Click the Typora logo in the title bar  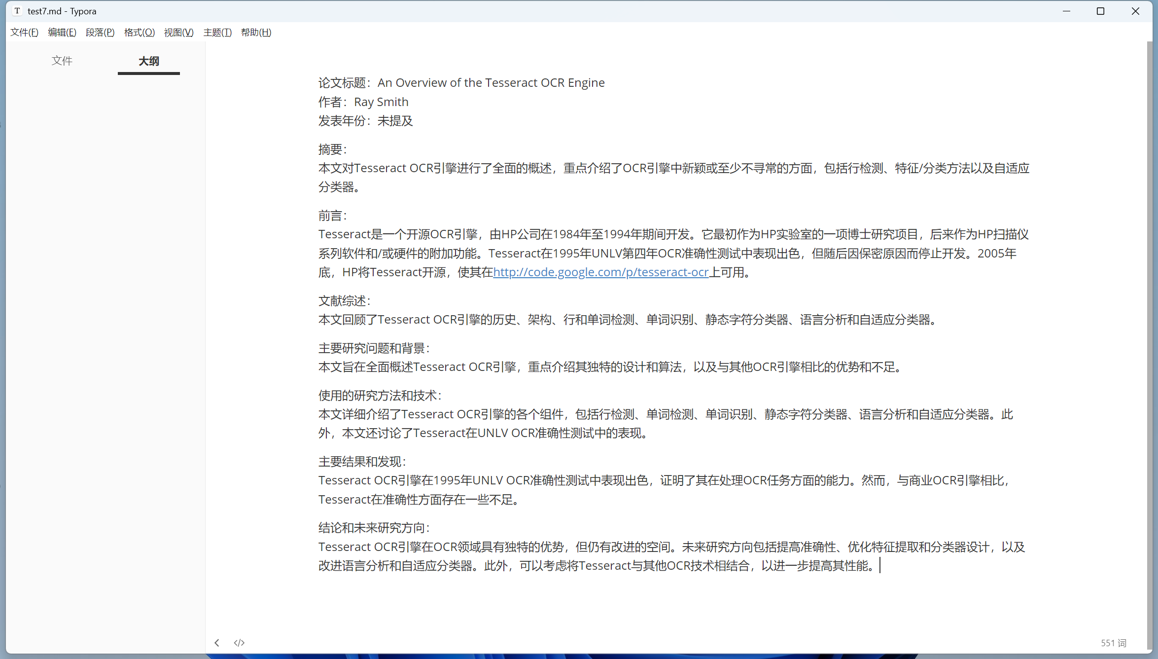(17, 11)
